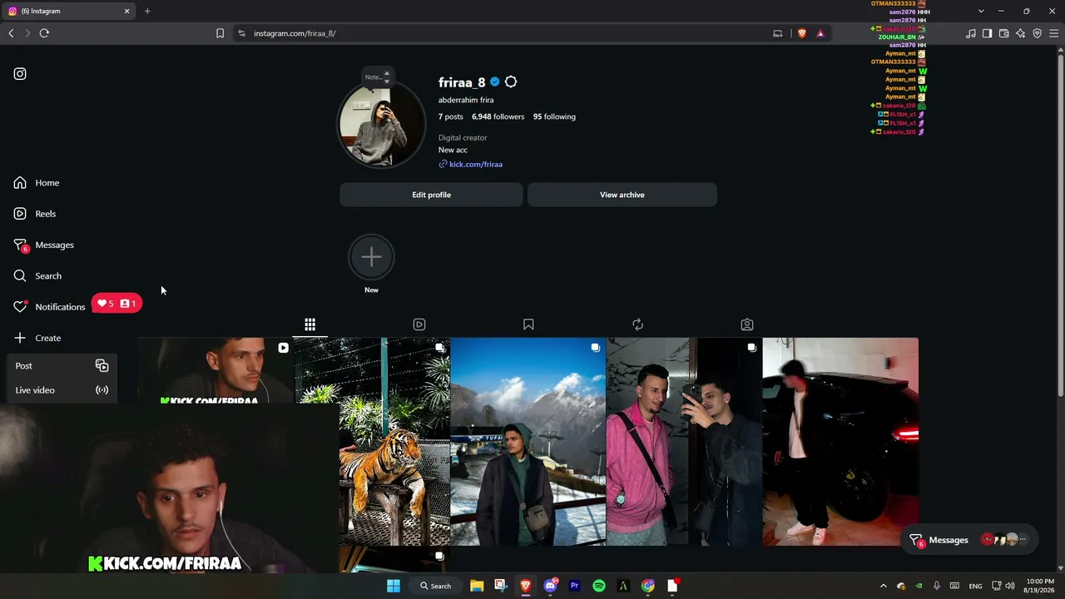The height and width of the screenshot is (599, 1065).
Task: Click the microphone icon in the system tray
Action: coord(937,586)
